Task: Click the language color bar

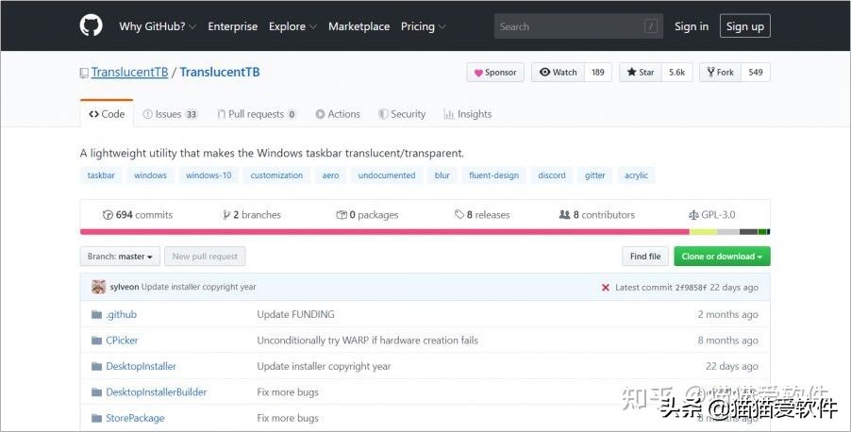Action: click(x=425, y=232)
